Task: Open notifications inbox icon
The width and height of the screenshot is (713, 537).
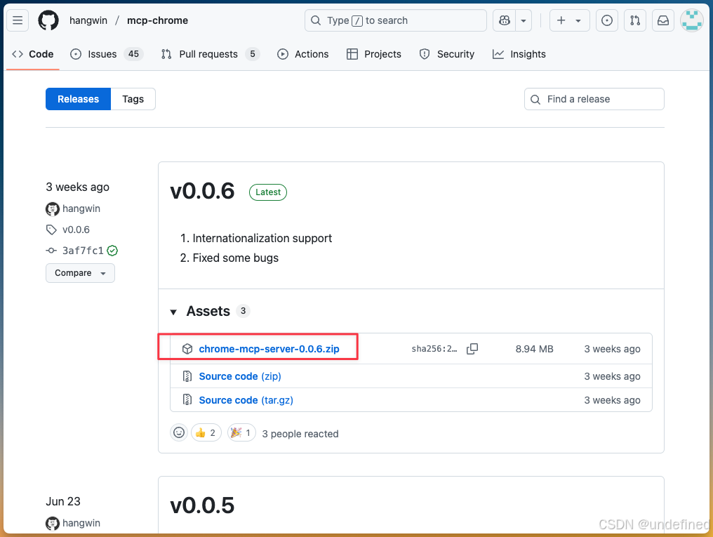Action: [x=663, y=20]
